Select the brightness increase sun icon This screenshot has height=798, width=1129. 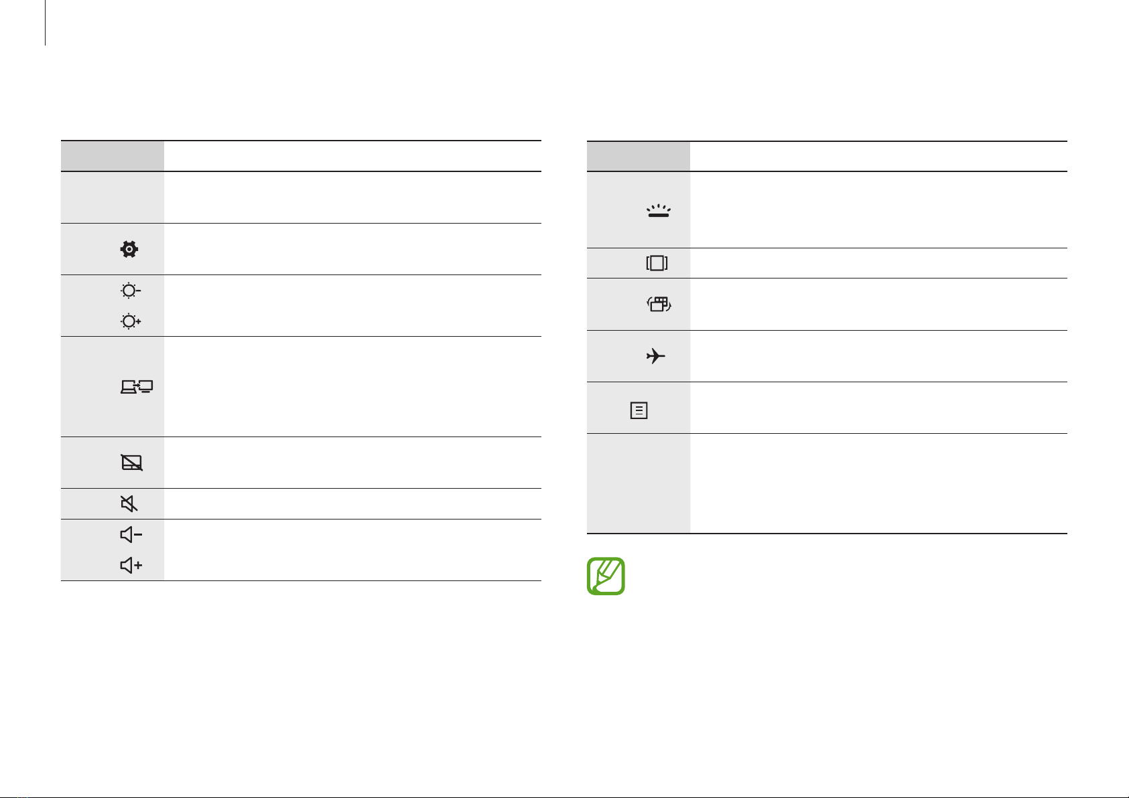(131, 322)
